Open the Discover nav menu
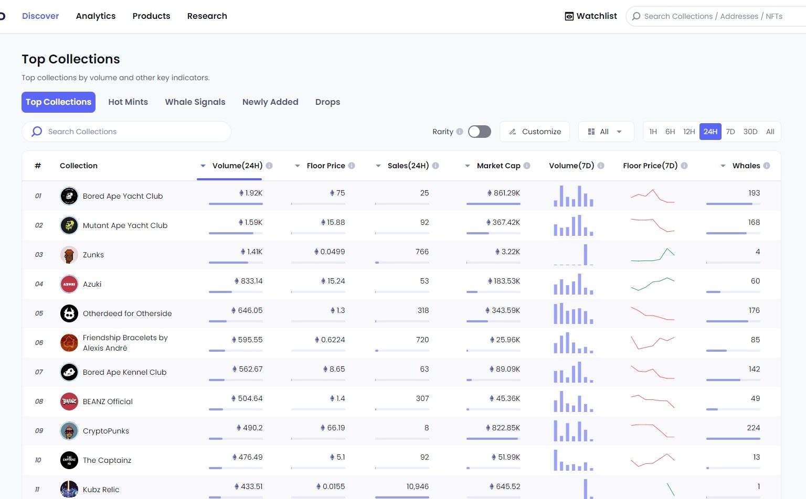 (40, 16)
